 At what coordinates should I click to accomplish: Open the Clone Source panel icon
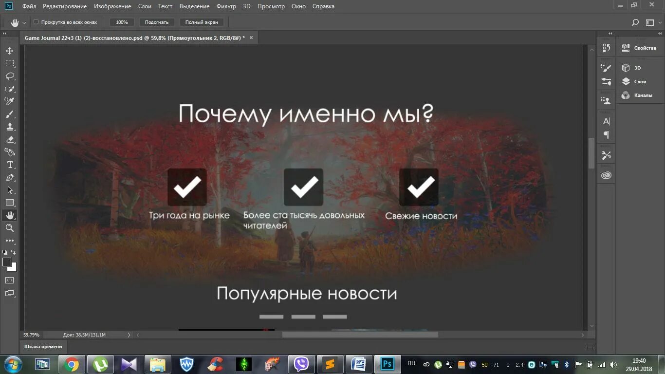(x=607, y=101)
